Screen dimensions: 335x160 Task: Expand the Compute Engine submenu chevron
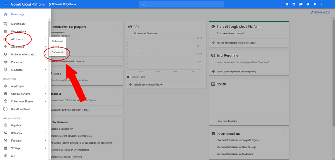click(x=45, y=94)
